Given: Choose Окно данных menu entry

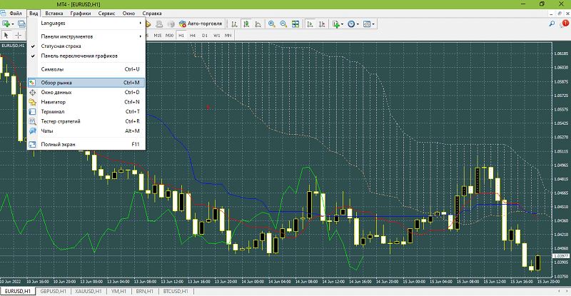Looking at the screenshot, I should point(86,93).
